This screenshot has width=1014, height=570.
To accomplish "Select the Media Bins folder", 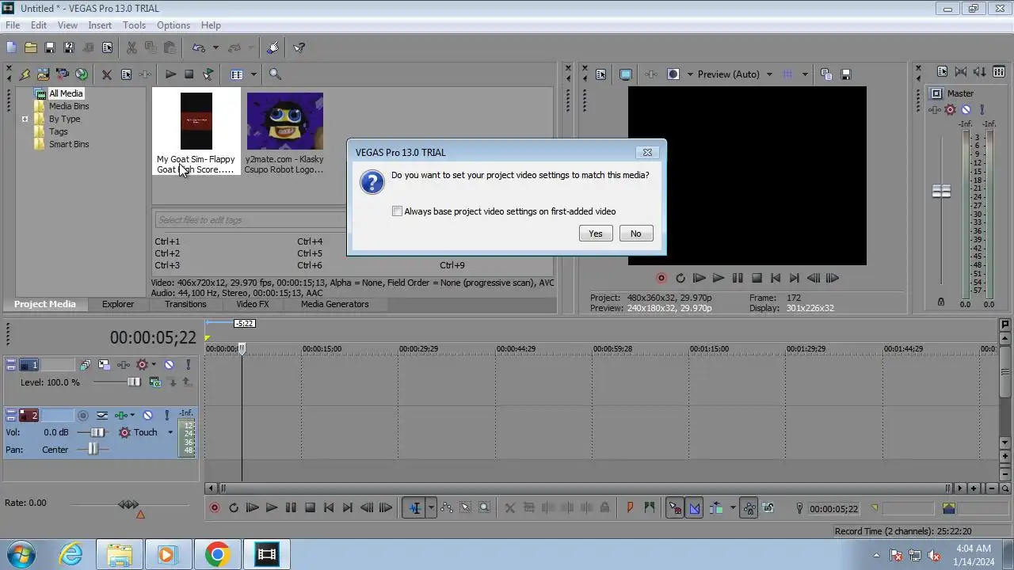I will (69, 106).
